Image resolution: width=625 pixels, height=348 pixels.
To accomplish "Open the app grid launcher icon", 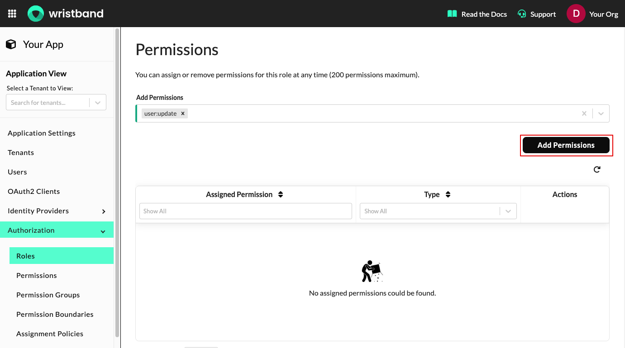I will click(x=12, y=14).
